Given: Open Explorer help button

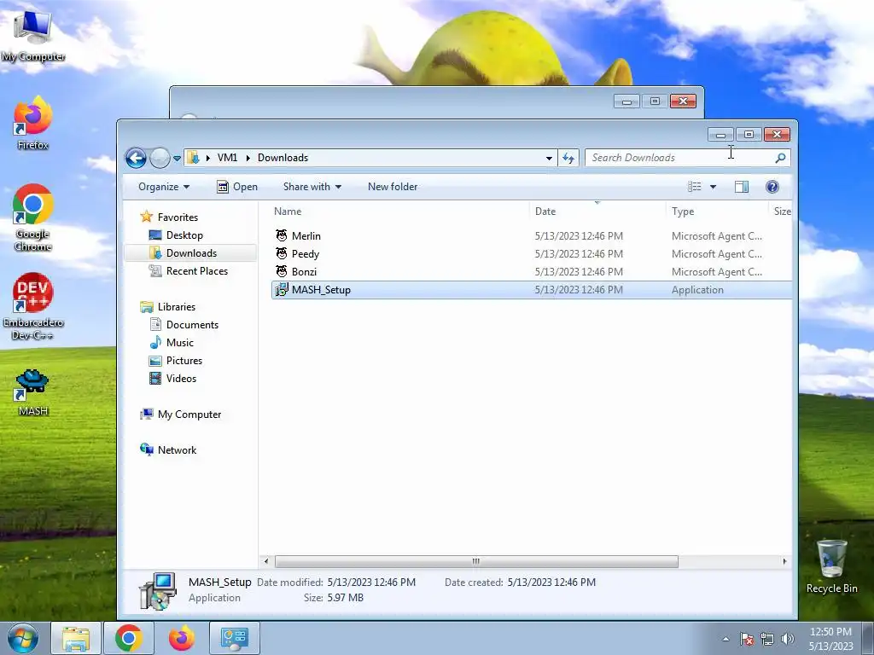Looking at the screenshot, I should coord(772,187).
